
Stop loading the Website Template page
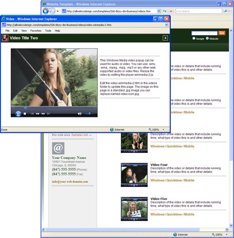[x=171, y=11]
